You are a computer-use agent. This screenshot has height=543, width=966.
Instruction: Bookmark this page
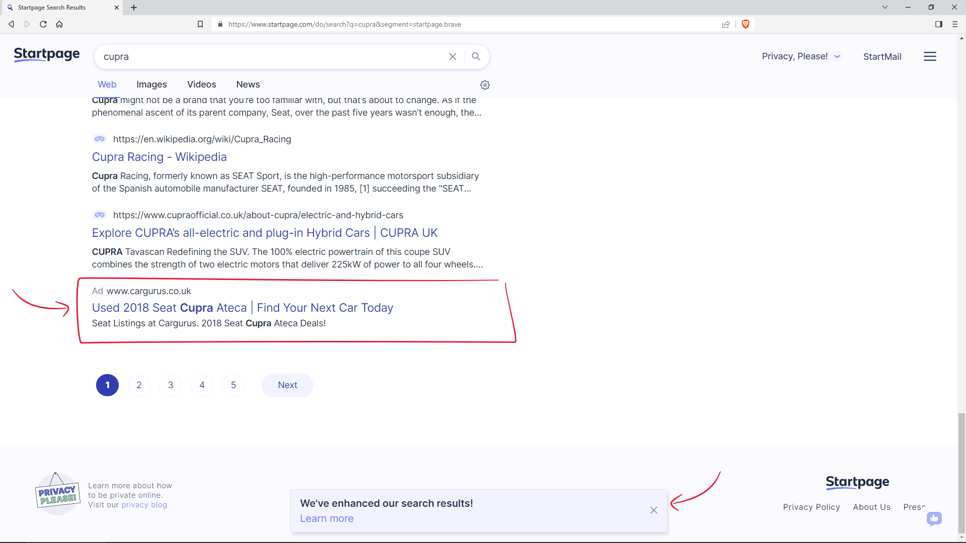tap(200, 24)
